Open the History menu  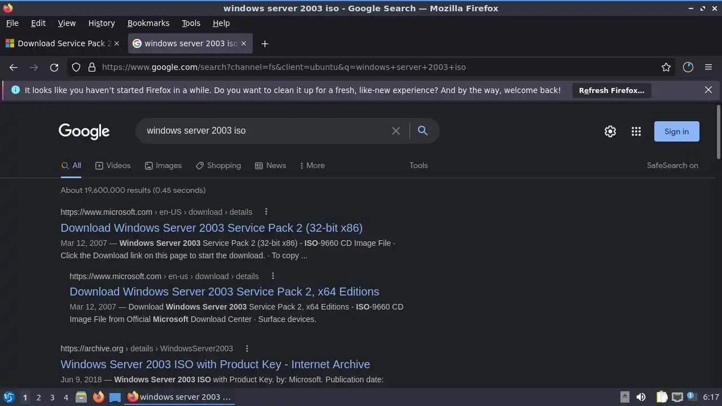point(102,23)
